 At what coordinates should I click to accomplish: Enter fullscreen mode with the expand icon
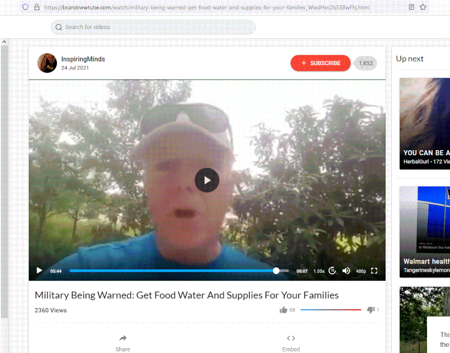tap(374, 270)
